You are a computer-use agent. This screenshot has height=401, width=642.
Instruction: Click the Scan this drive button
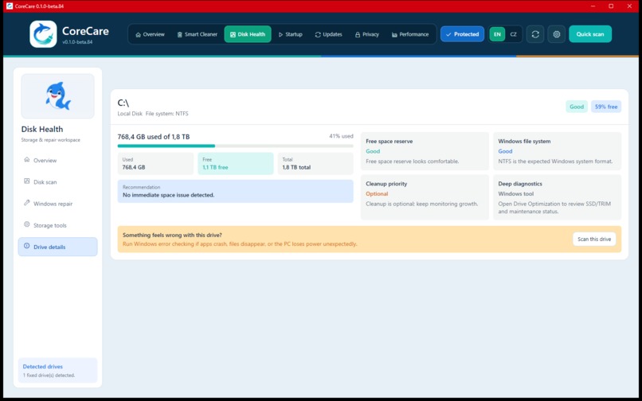[x=594, y=239]
